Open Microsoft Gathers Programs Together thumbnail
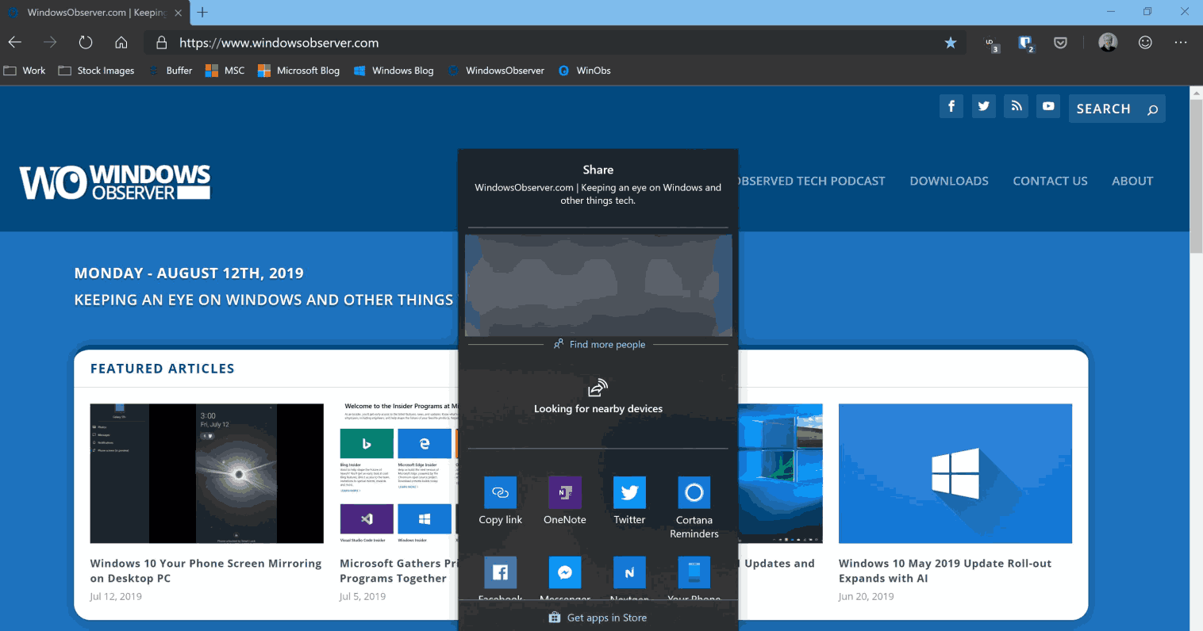 coord(399,473)
